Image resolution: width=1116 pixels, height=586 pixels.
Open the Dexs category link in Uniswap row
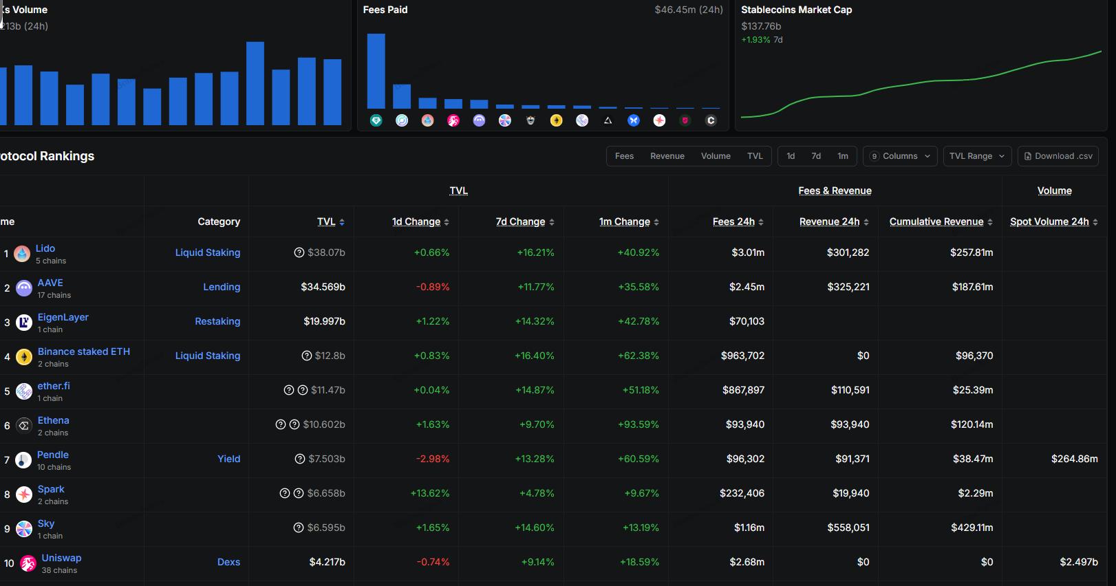pos(229,562)
